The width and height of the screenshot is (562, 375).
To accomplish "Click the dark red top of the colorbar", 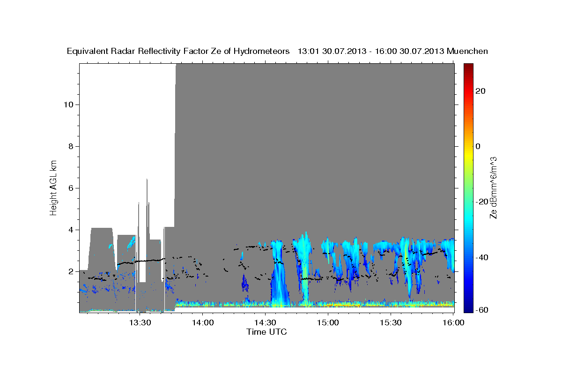I will [x=468, y=67].
